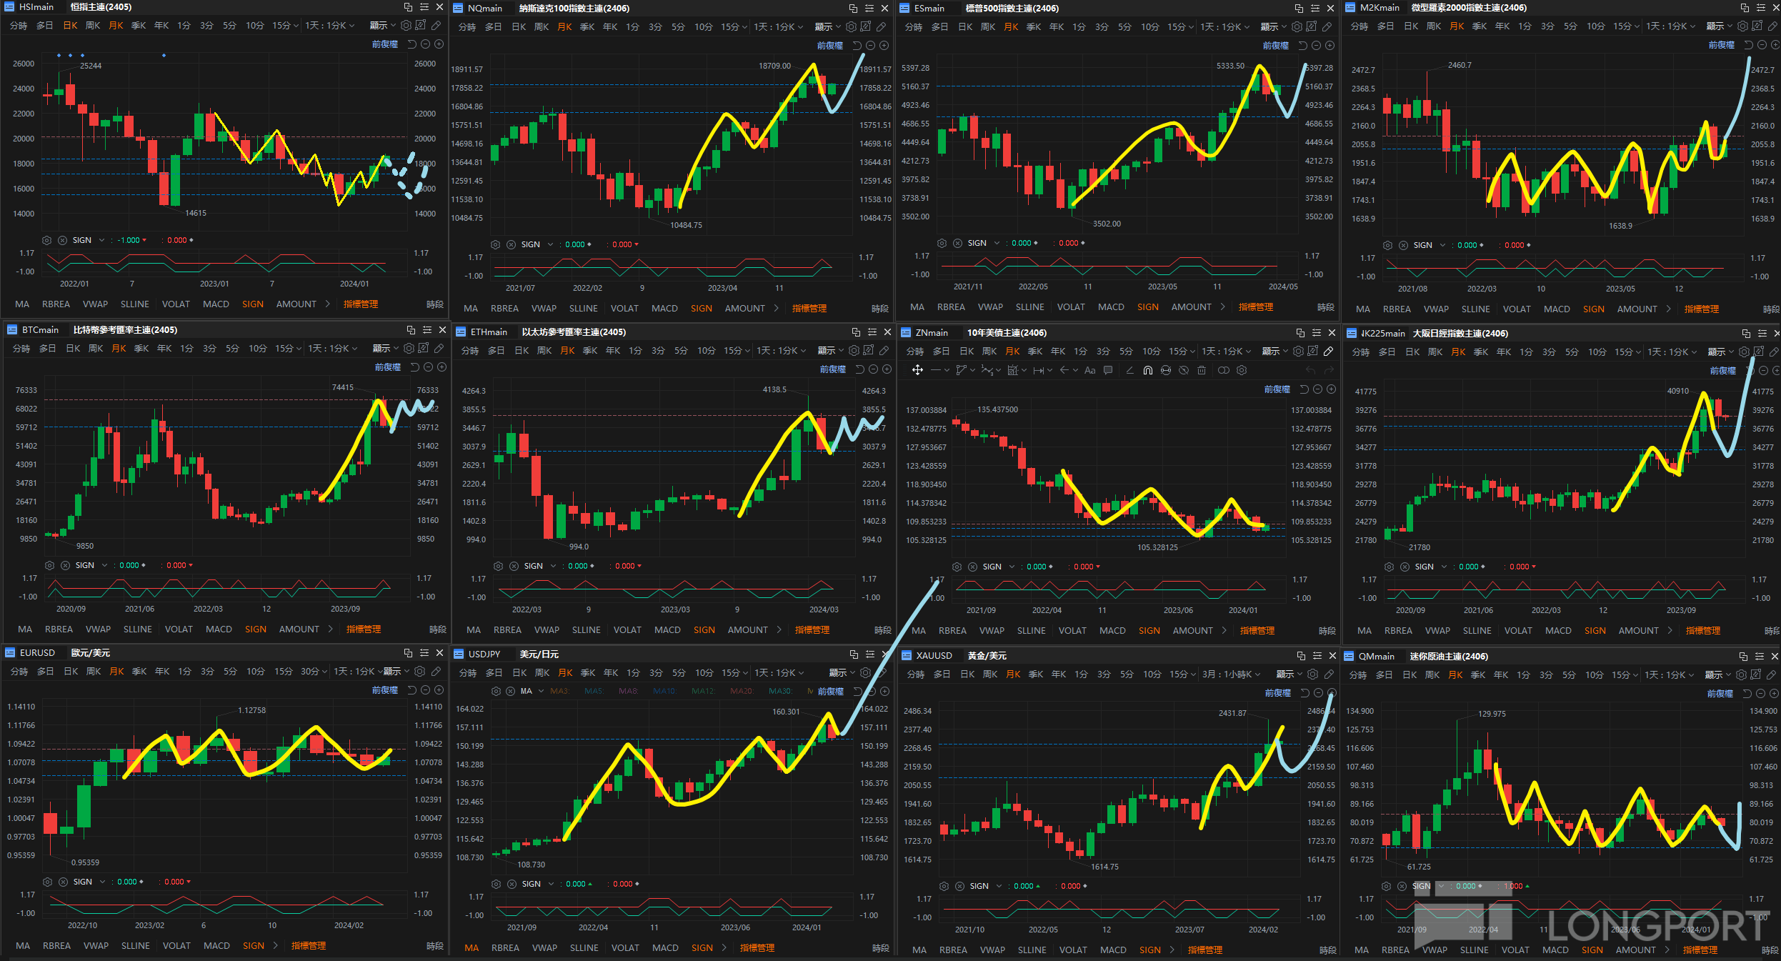Image resolution: width=1781 pixels, height=961 pixels.
Task: Zoom out using minus icon on BTCmain chart
Action: tap(428, 367)
